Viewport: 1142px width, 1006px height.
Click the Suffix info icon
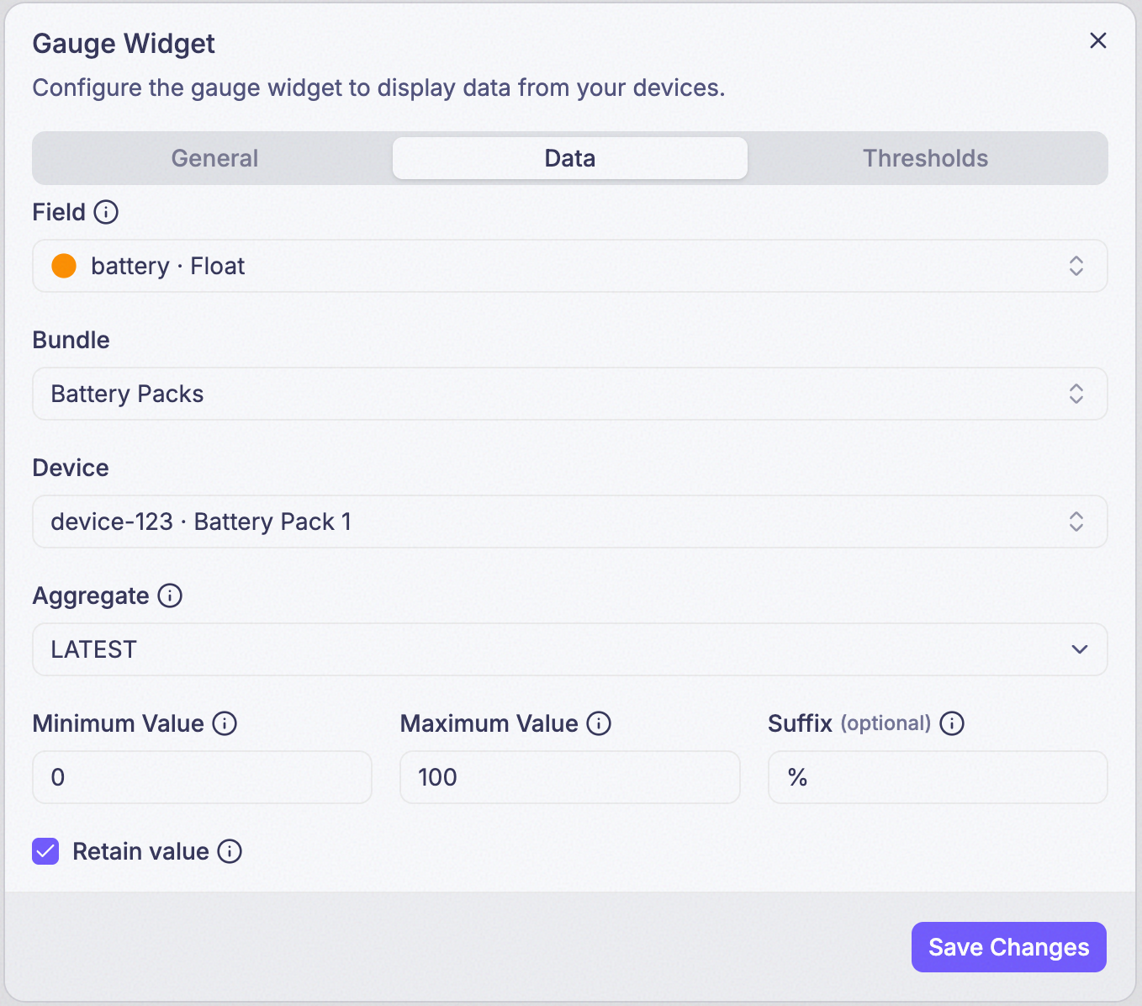point(952,723)
